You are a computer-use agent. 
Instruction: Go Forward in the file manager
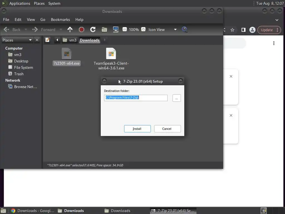(44, 30)
